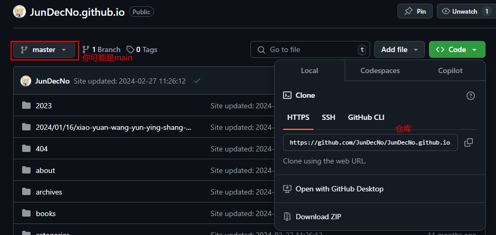Click the green commit status checkmark
Viewport: 496px width, 235px height.
197,81
